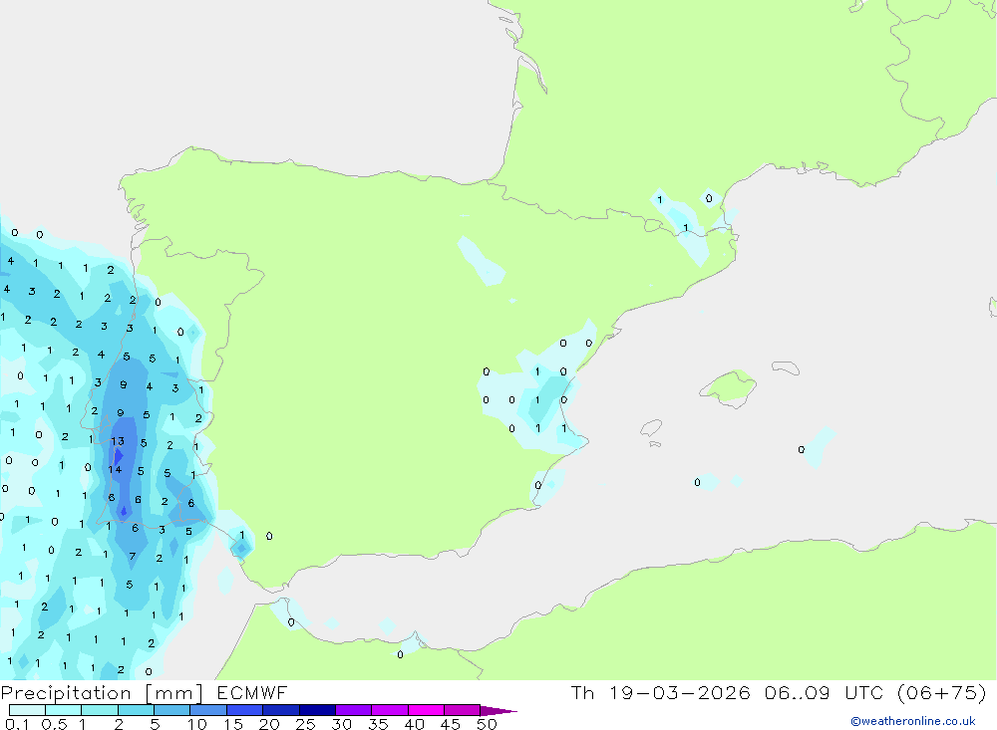Open the weatheronline.co.uk link
The image size is (997, 730).
pos(913,721)
